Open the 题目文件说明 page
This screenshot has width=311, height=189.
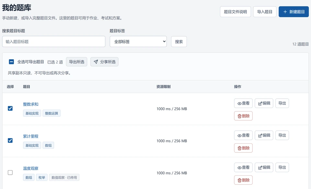click(235, 12)
